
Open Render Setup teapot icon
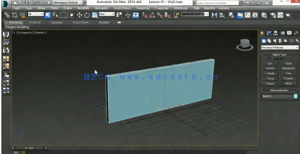pyautogui.click(x=273, y=15)
